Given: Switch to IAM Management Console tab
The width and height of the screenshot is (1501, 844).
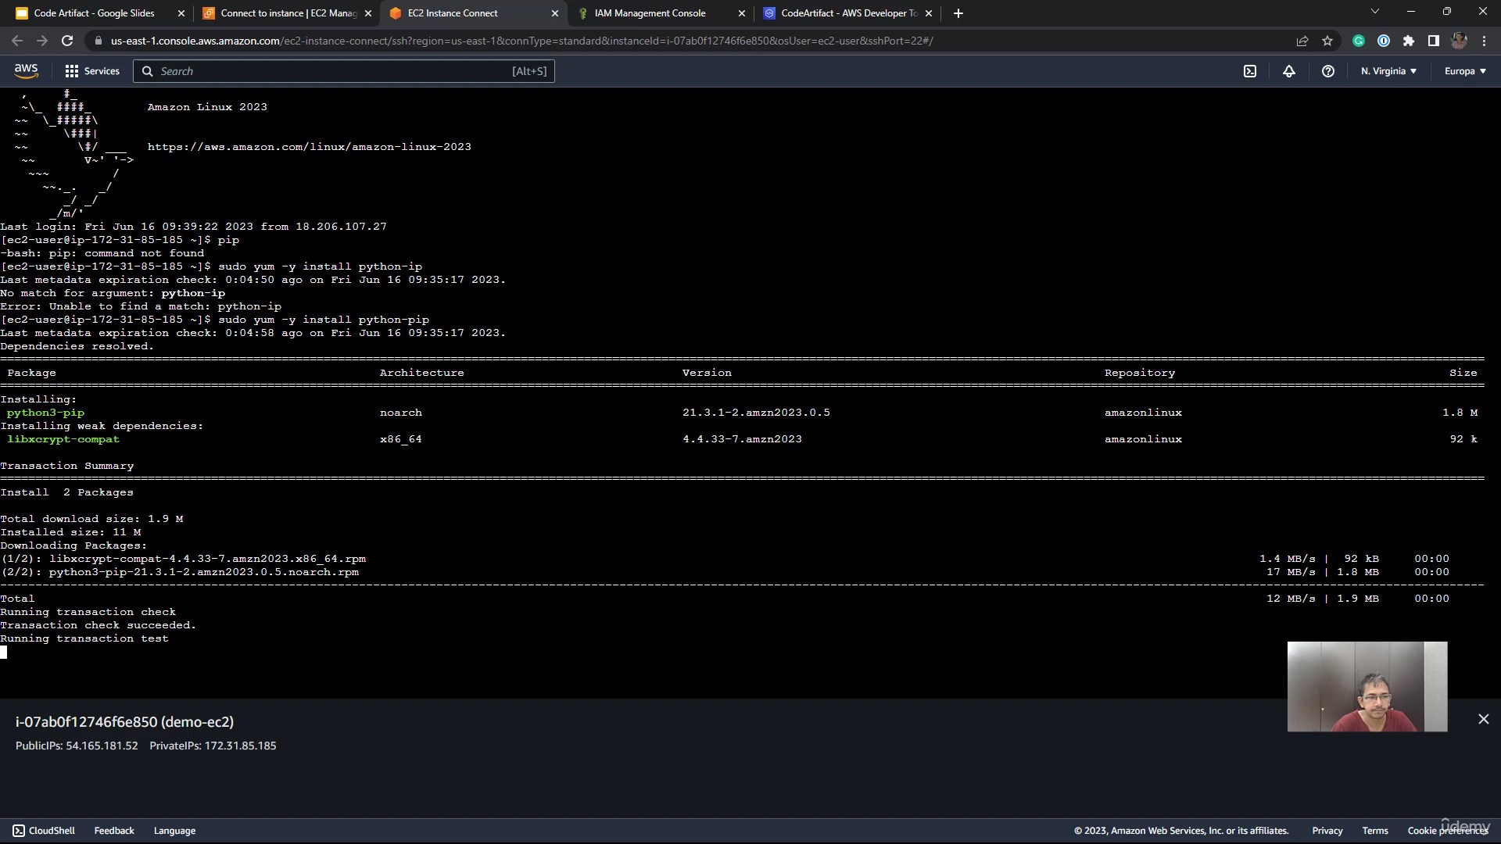Looking at the screenshot, I should click(x=650, y=13).
